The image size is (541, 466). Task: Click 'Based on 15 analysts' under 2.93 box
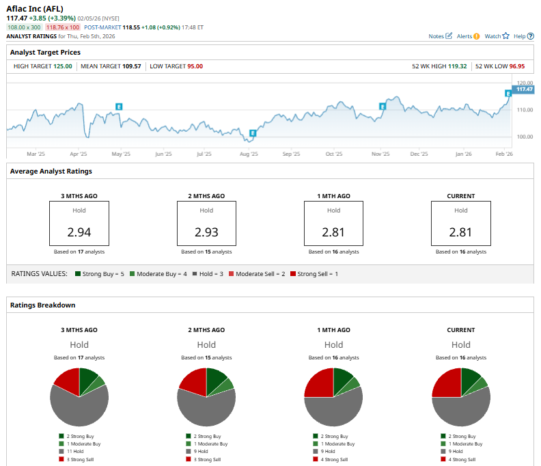click(206, 252)
